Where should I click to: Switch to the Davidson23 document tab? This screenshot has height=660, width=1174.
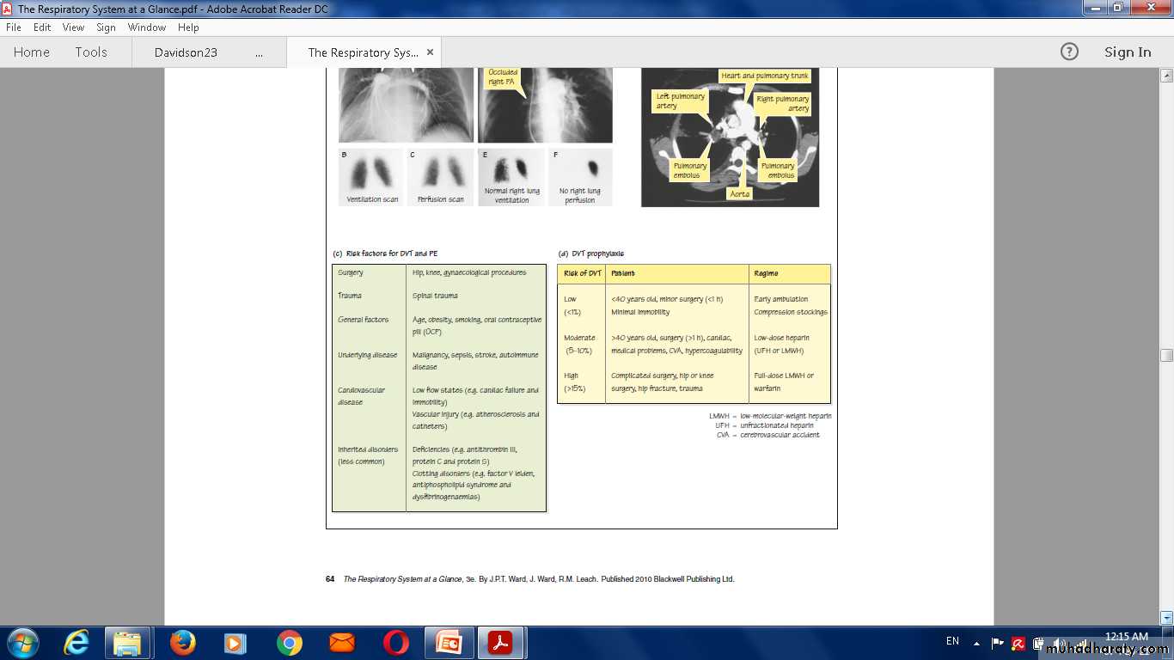186,52
